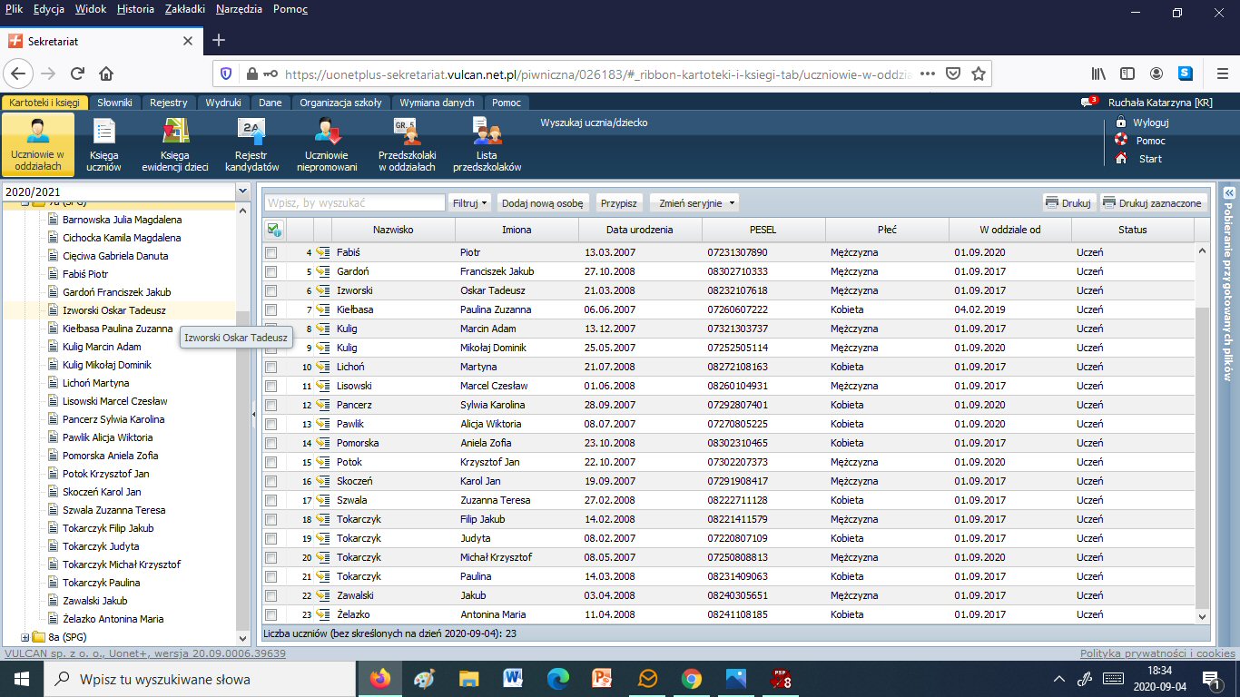Click the search field 'Wpisz, by wyszukać'
Screen dimensions: 1240x697
click(354, 203)
